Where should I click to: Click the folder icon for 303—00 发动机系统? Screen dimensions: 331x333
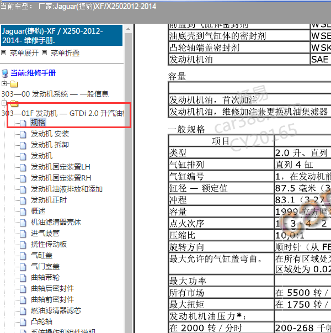(x=14, y=84)
